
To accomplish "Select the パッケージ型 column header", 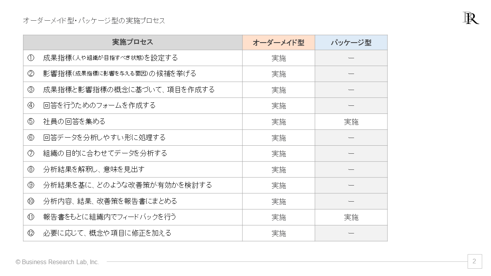I will 351,43.
